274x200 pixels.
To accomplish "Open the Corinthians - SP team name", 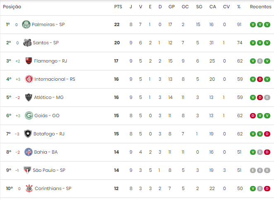I will coord(53,188).
